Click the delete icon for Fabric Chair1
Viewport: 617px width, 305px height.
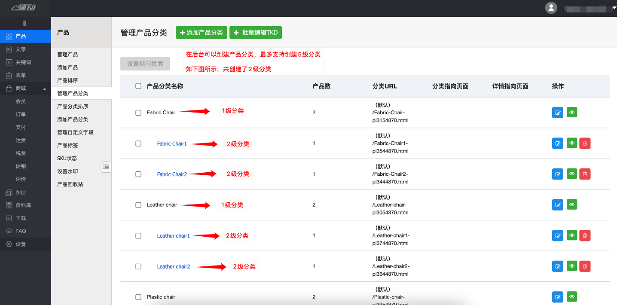[585, 143]
